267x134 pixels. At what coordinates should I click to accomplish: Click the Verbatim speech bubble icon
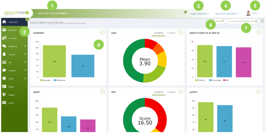[x=4, y=70]
